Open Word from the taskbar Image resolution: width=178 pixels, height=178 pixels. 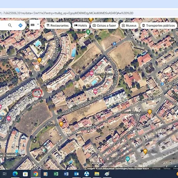(x=66, y=174)
